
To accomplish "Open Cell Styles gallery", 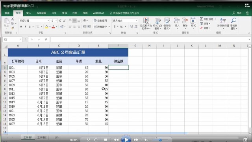I will 167,24.
